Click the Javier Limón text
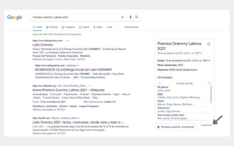The height and width of the screenshot is (146, 234). pos(164,91)
